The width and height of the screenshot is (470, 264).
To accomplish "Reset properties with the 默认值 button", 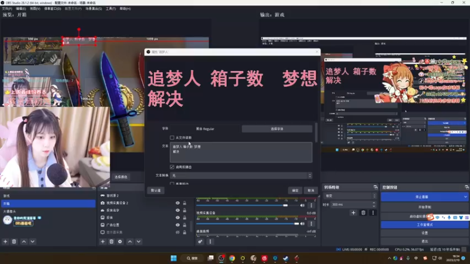I will click(156, 190).
